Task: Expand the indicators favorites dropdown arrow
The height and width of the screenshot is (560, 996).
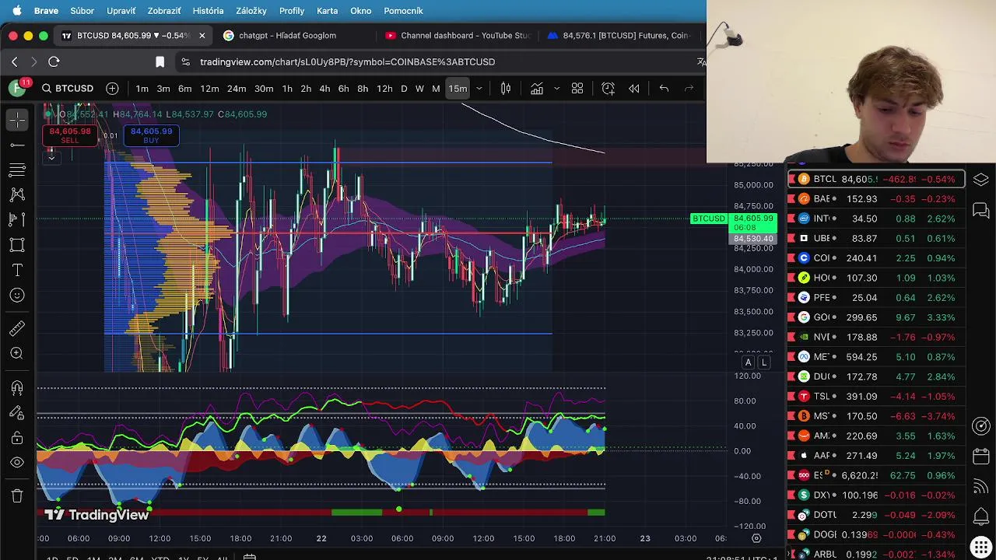Action: pos(556,89)
